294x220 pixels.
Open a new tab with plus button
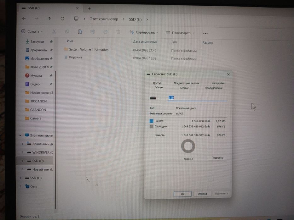pyautogui.click(x=89, y=8)
